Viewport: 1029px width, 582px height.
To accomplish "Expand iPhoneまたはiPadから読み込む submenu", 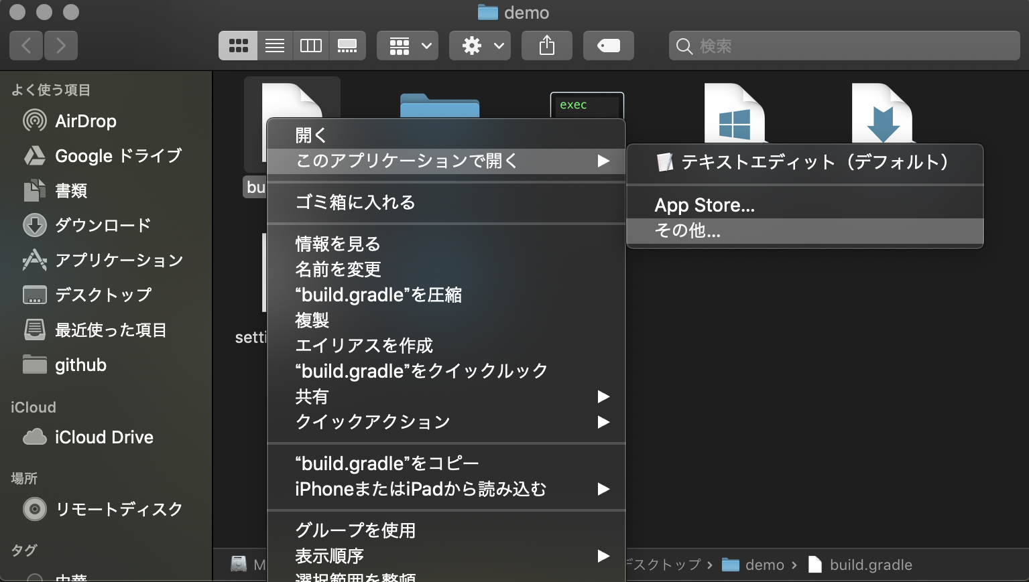I will (446, 489).
